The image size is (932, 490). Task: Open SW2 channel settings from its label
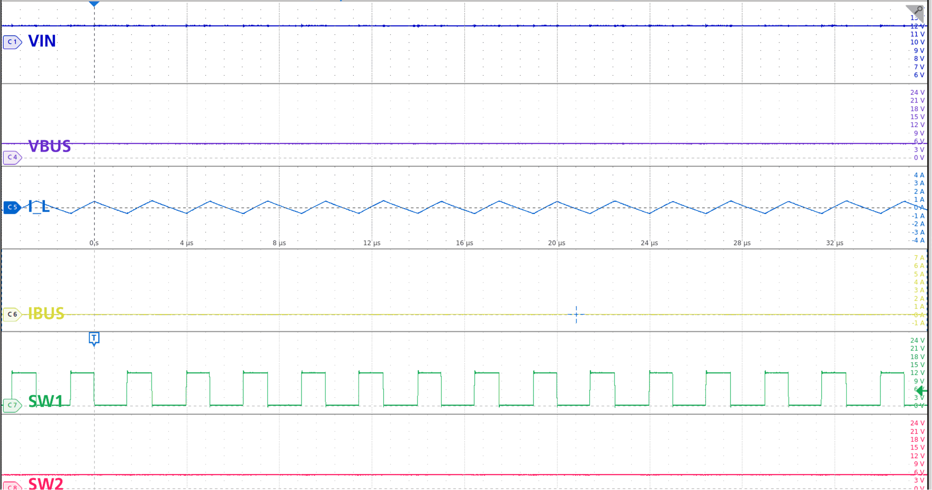45,485
